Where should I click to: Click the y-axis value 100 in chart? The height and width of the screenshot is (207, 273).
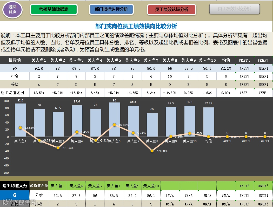(6, 101)
